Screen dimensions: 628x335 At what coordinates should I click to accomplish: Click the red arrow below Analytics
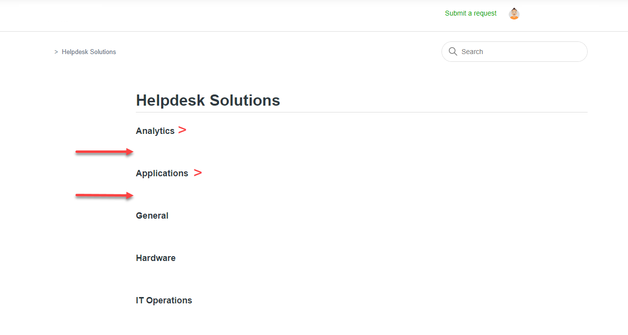point(104,152)
